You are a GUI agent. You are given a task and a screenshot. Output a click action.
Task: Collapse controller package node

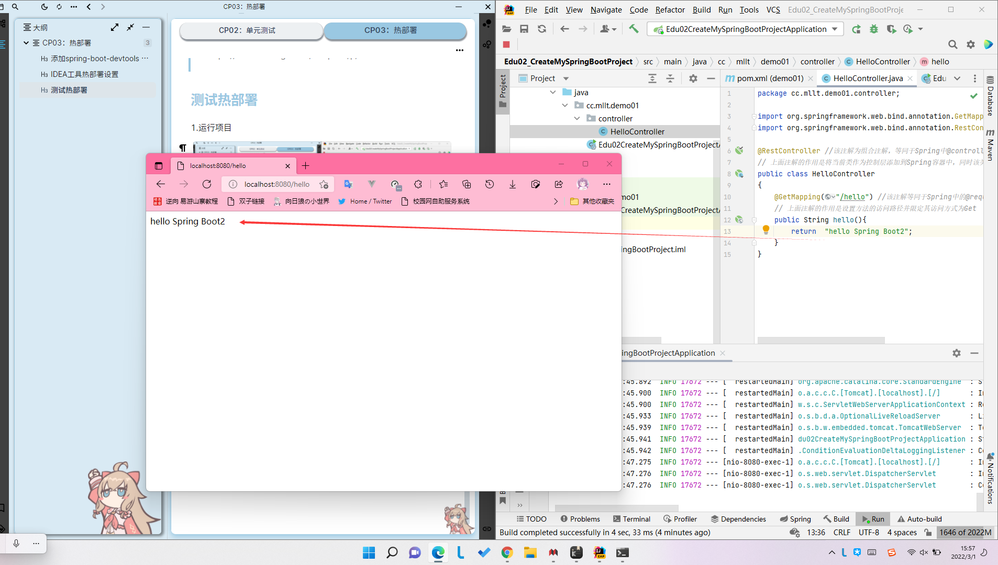point(577,118)
